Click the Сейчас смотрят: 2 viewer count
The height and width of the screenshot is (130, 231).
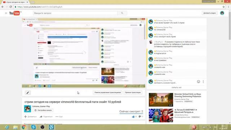point(131,112)
